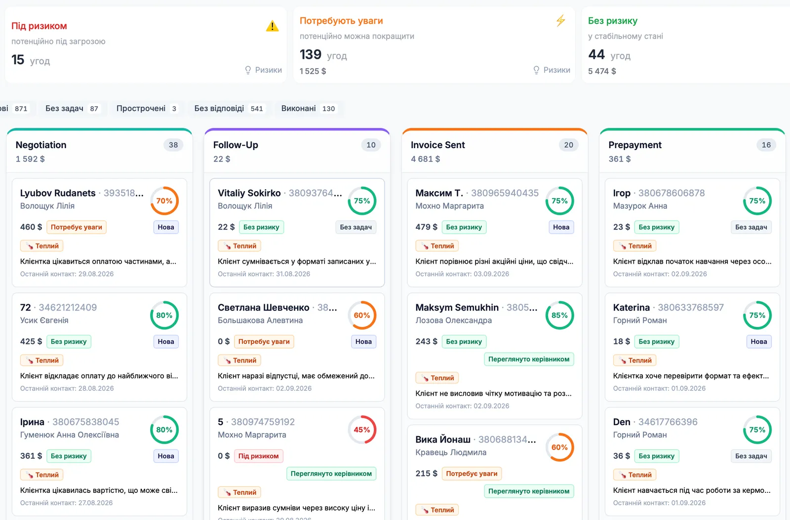Click the 85% progress ring on Maksym Semukhin
This screenshot has width=790, height=520.
(x=559, y=316)
